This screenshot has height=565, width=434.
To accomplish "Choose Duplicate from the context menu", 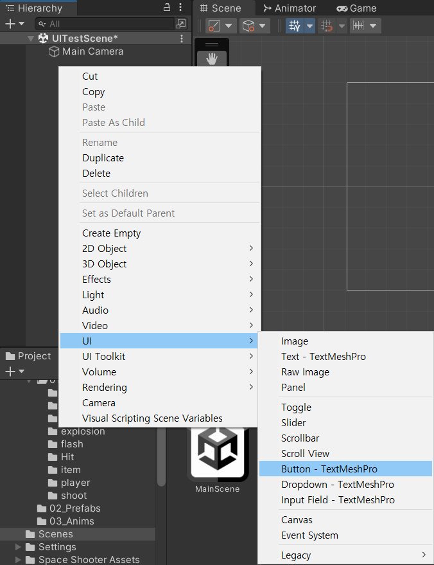I will pos(160,158).
